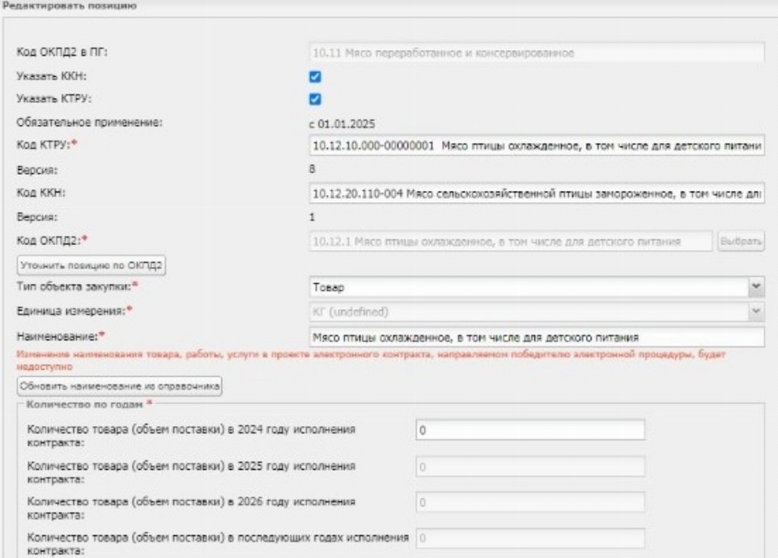Focus the Код ККН text field
This screenshot has height=558, width=778.
[535, 194]
